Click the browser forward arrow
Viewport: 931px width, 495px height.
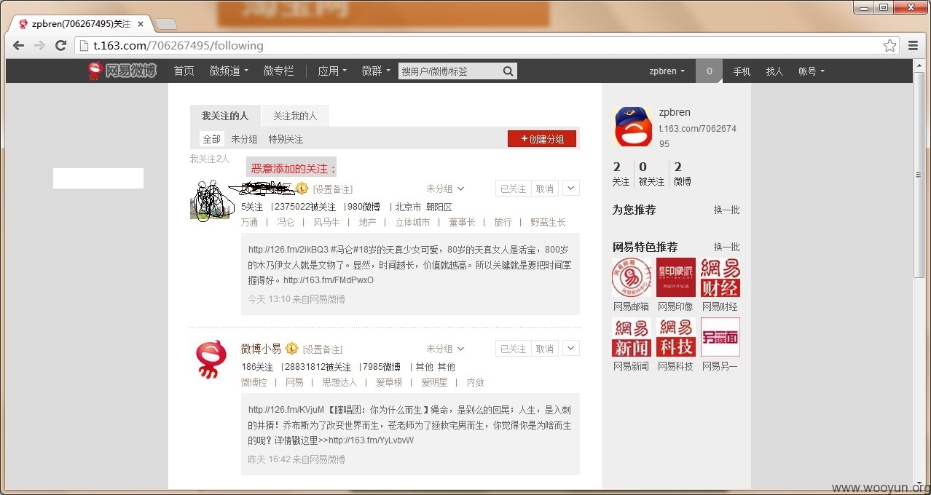click(39, 45)
